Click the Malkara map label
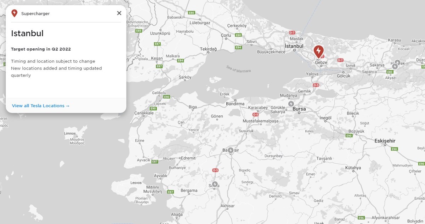Viewport: 425px width, 224px height. (x=173, y=56)
